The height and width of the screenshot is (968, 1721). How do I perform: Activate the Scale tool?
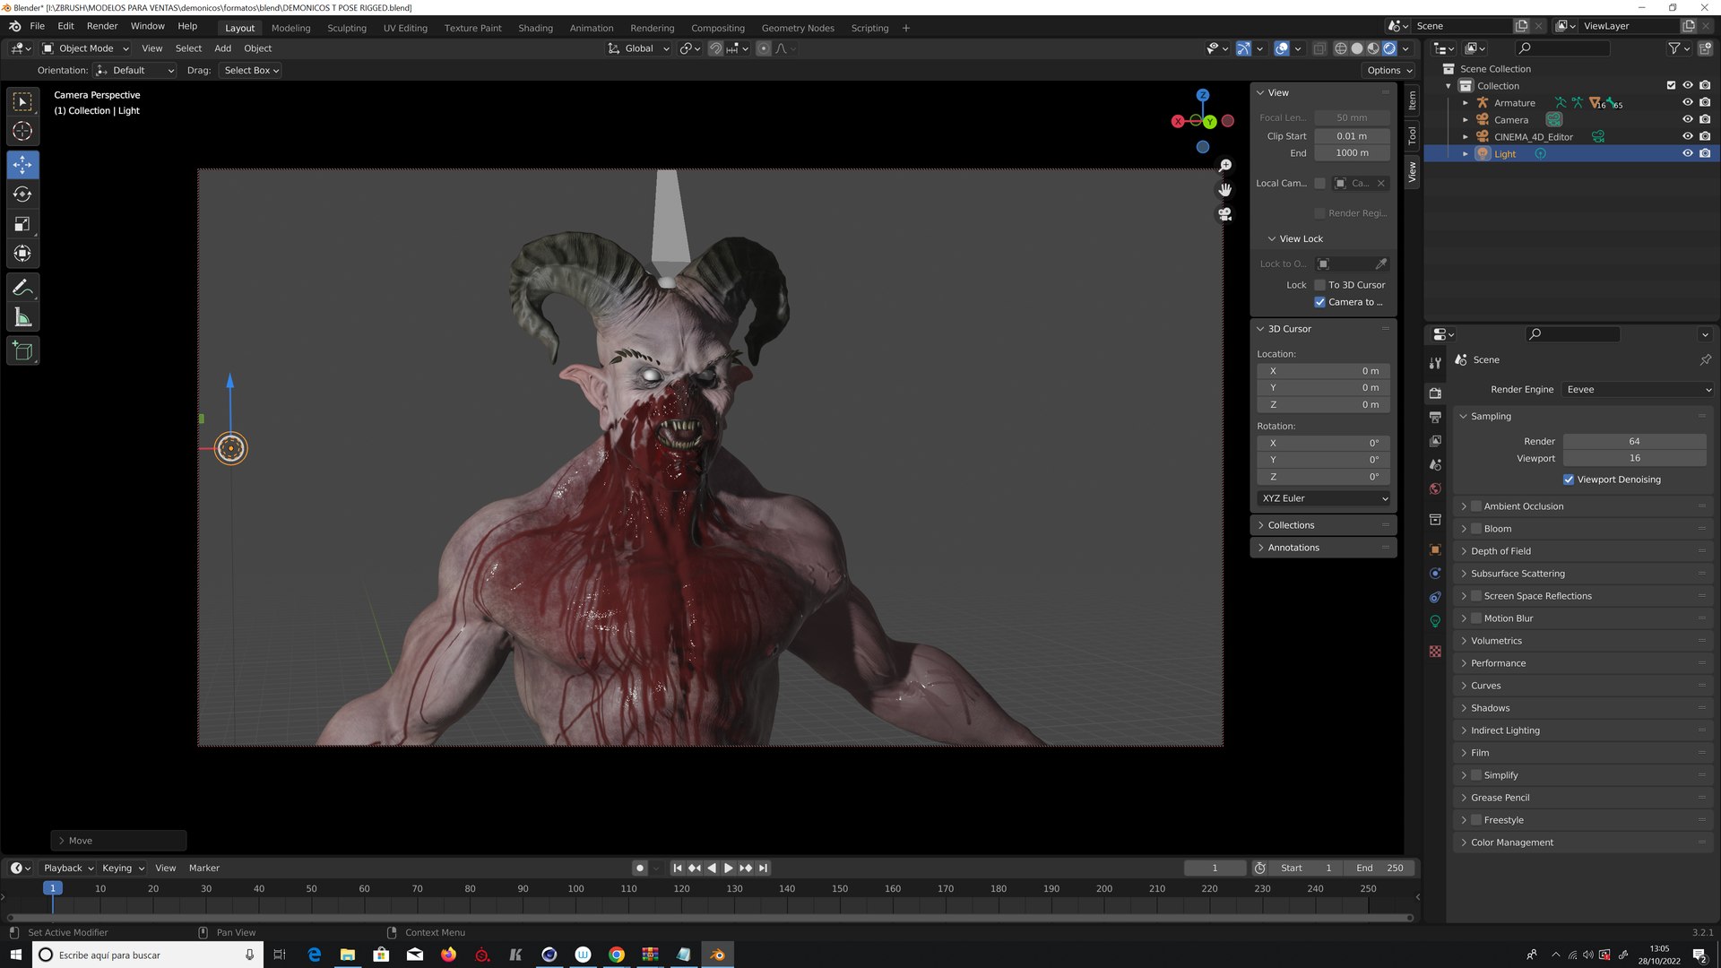[x=22, y=224]
